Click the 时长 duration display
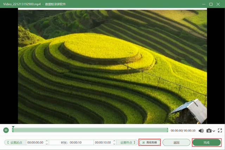Viewport: 225px width, 150px height. (x=71, y=143)
